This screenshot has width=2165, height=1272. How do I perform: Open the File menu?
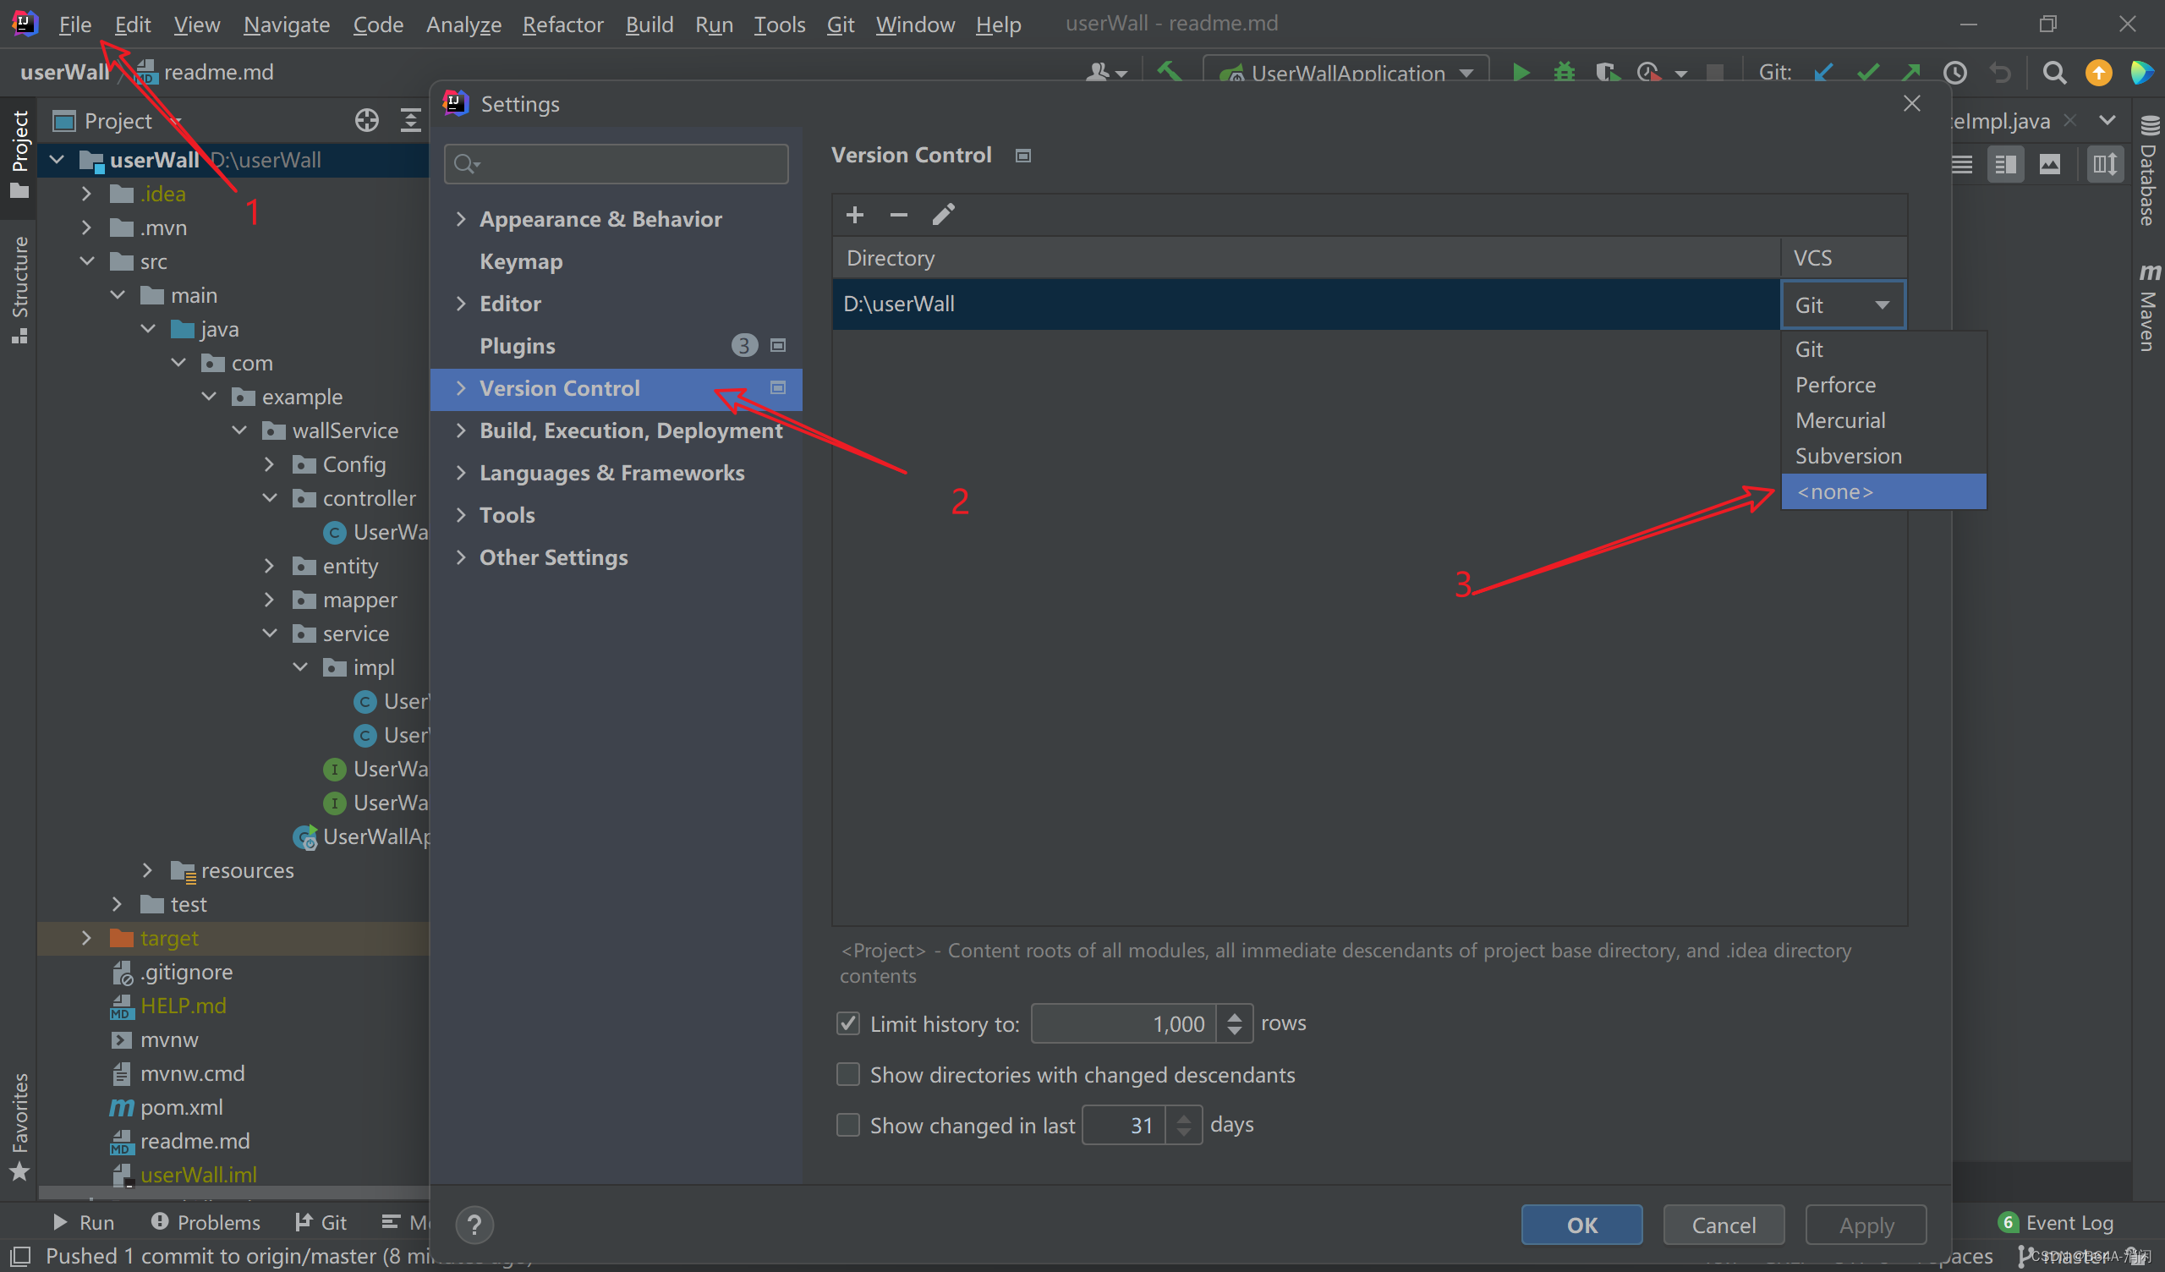point(74,24)
